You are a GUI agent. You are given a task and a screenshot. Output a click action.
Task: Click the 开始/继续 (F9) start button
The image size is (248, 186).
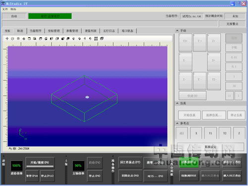pos(40,163)
